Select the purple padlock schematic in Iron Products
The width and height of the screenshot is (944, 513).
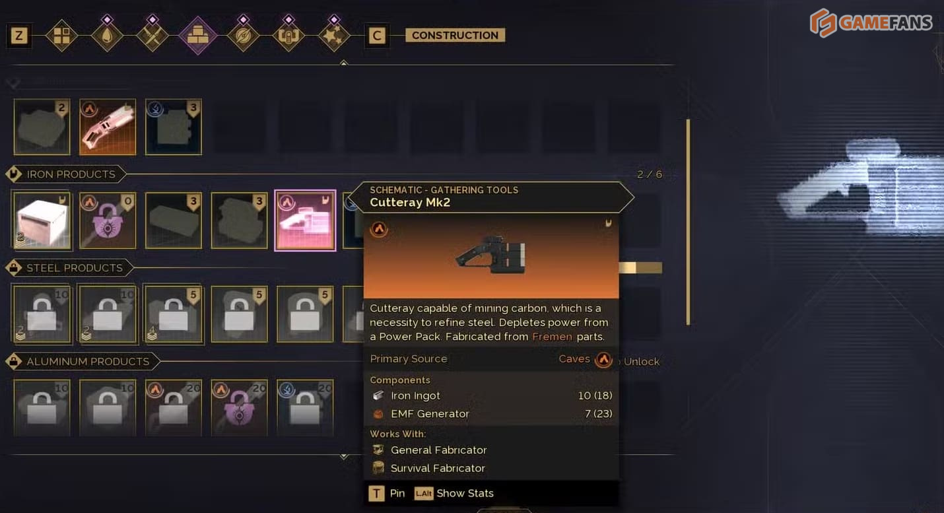(108, 221)
